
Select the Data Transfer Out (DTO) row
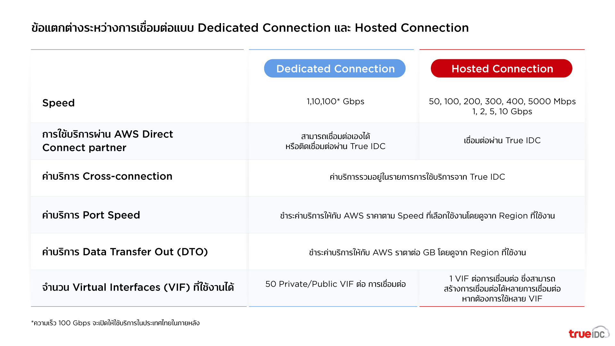[x=126, y=252]
